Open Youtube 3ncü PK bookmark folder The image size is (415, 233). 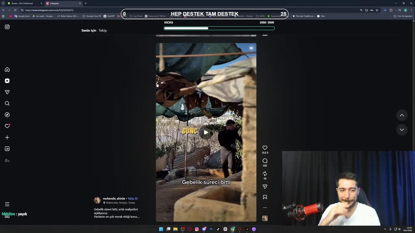(92, 16)
